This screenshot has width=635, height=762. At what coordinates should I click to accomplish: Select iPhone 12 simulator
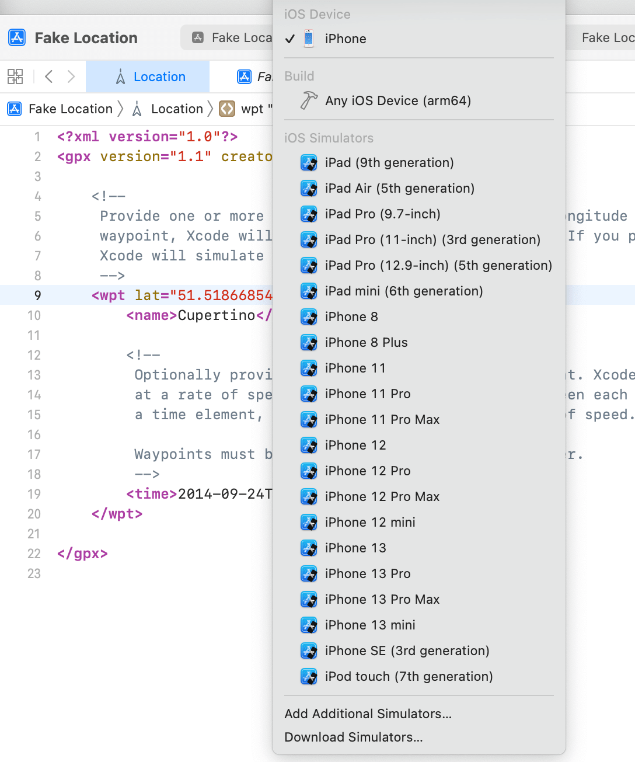click(419, 445)
